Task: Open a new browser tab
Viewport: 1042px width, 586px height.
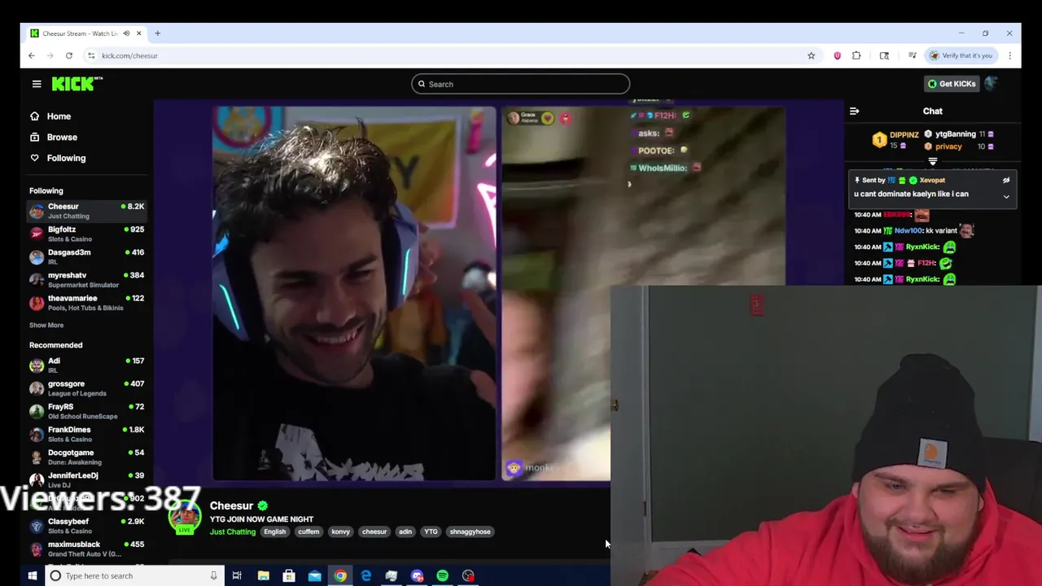Action: (x=157, y=33)
